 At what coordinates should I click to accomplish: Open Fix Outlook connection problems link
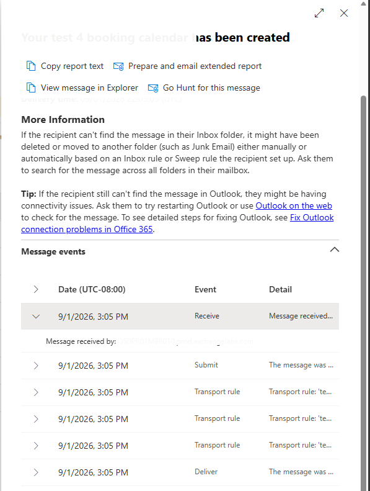click(177, 223)
